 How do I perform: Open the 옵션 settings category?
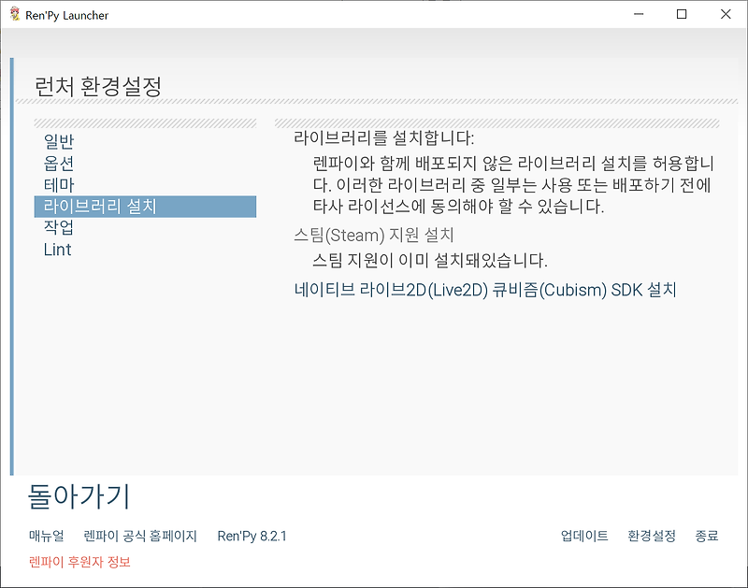pos(58,164)
